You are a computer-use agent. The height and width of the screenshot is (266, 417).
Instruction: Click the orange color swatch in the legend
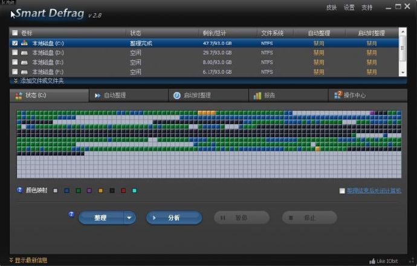(100, 190)
